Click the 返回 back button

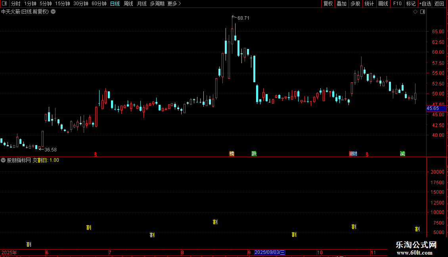click(439, 4)
